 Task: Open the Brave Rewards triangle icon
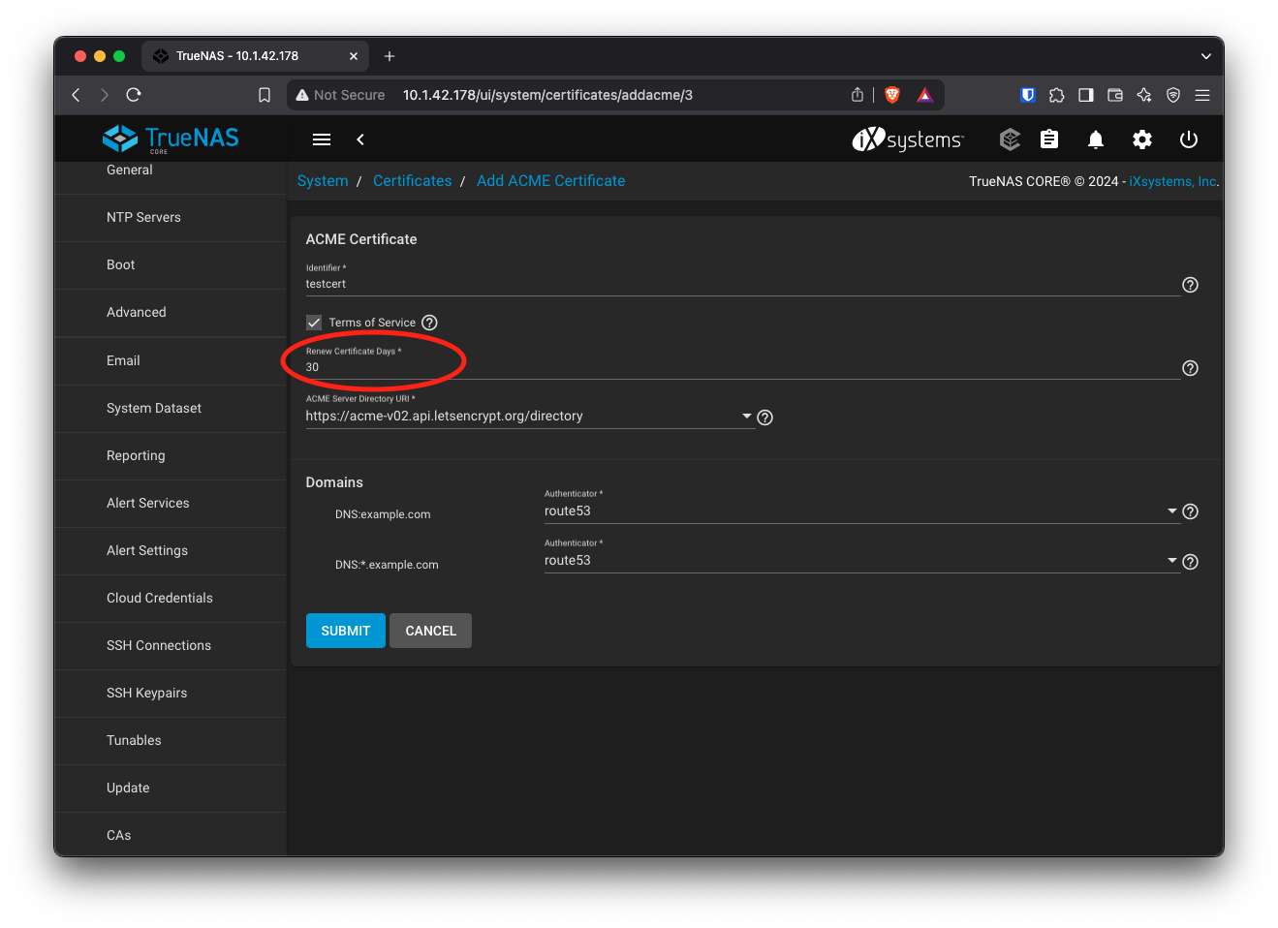click(925, 95)
